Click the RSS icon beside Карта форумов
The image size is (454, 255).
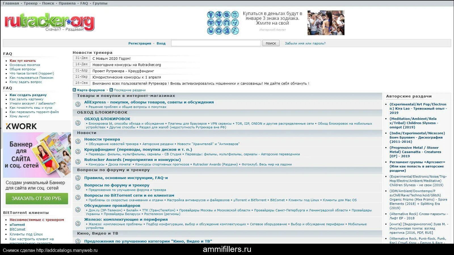(x=74, y=90)
